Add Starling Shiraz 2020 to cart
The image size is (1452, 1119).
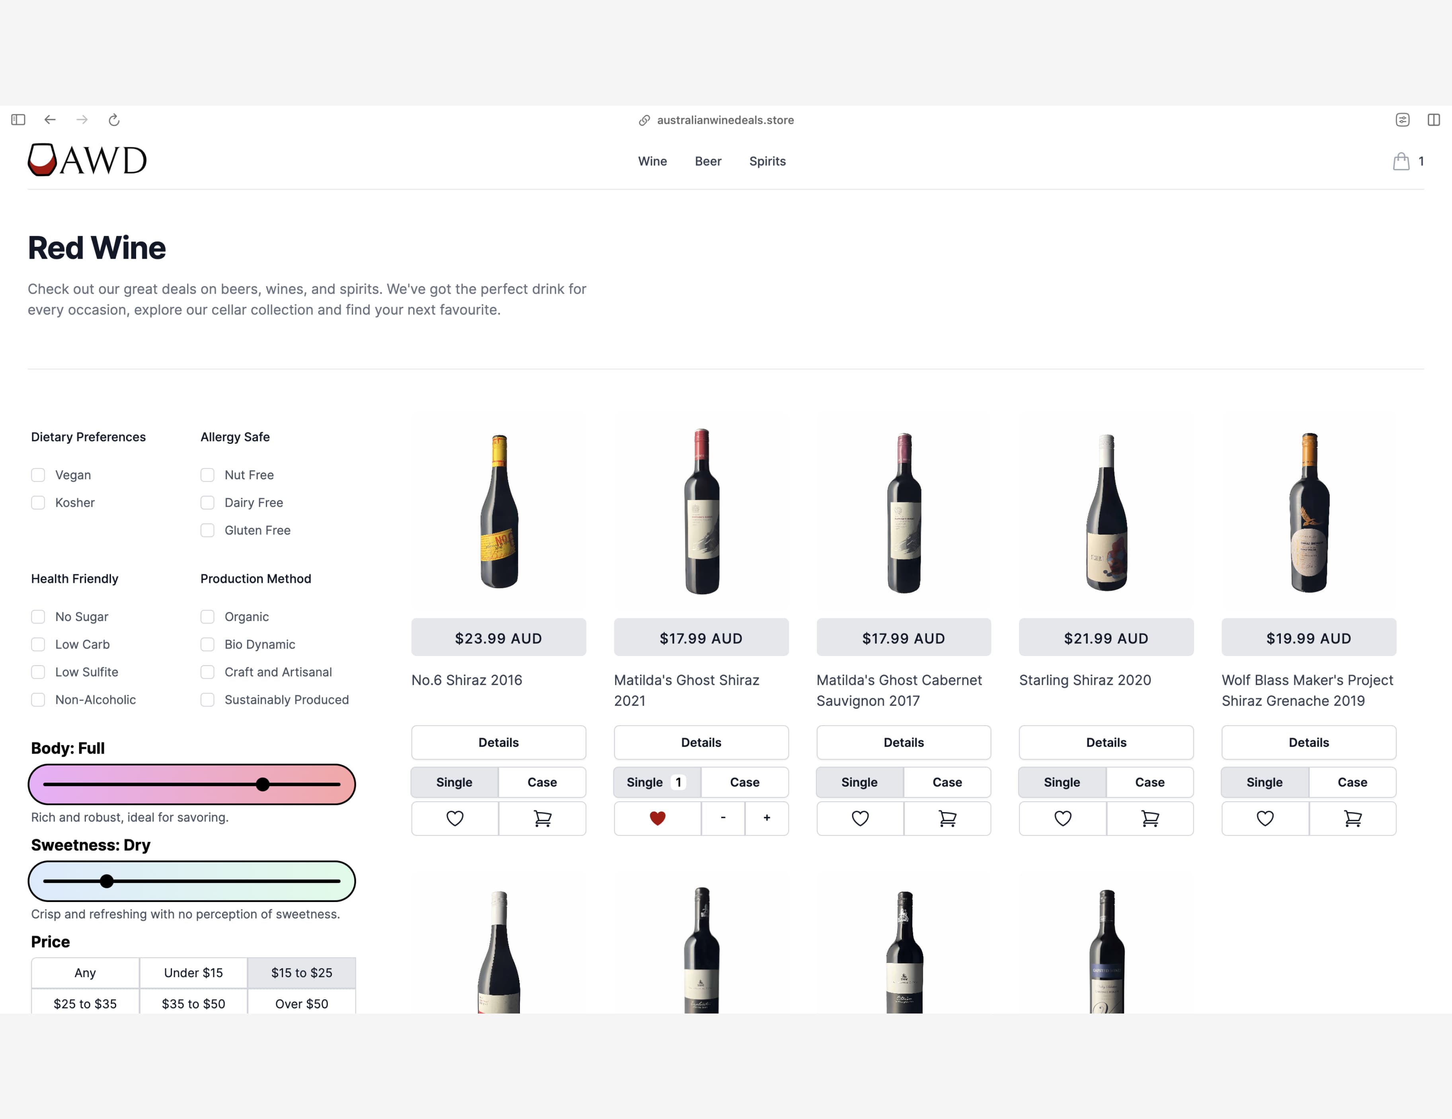(1150, 818)
